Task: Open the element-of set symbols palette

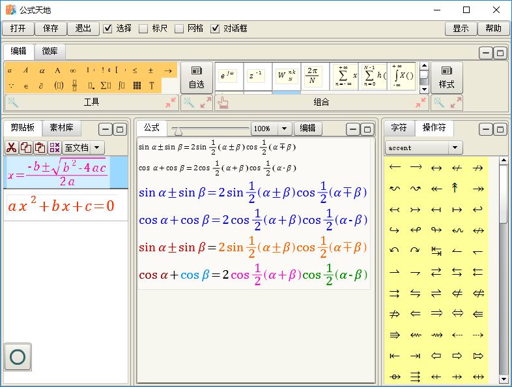Action: pyautogui.click(x=26, y=86)
